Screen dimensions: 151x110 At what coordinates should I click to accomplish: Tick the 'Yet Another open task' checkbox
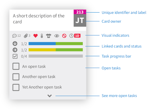coord(16,87)
